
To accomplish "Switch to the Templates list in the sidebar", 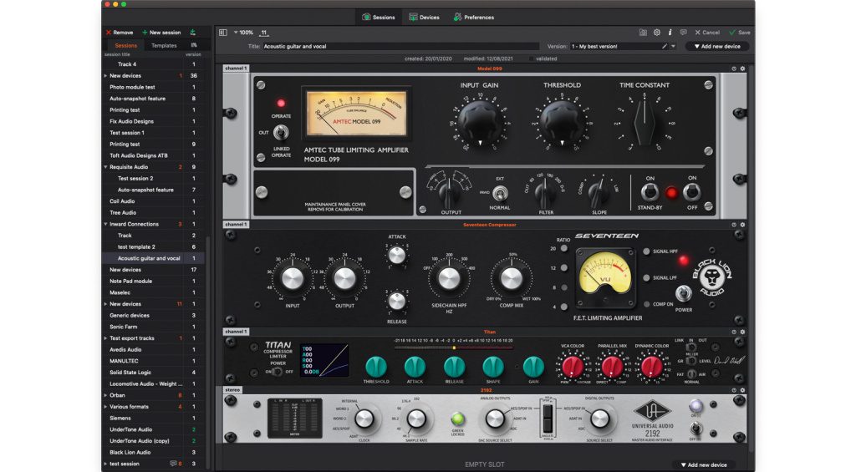I will coord(164,46).
